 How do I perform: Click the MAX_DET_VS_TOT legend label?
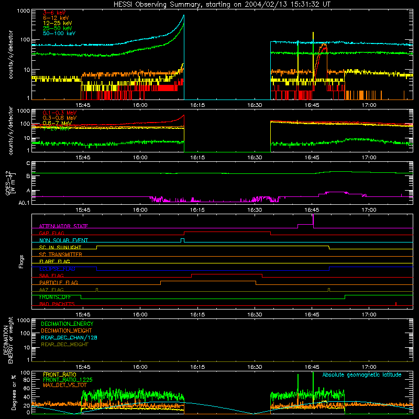pos(65,385)
